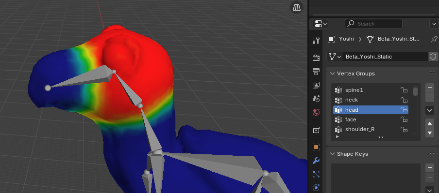The width and height of the screenshot is (439, 193).
Task: Open vertex group specials dropdown menu
Action: [x=430, y=110]
